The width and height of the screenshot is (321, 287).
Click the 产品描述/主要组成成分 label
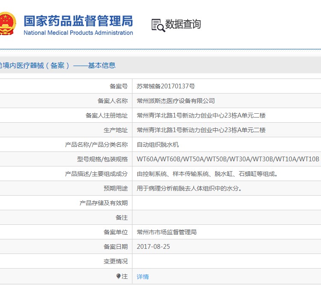96,174
